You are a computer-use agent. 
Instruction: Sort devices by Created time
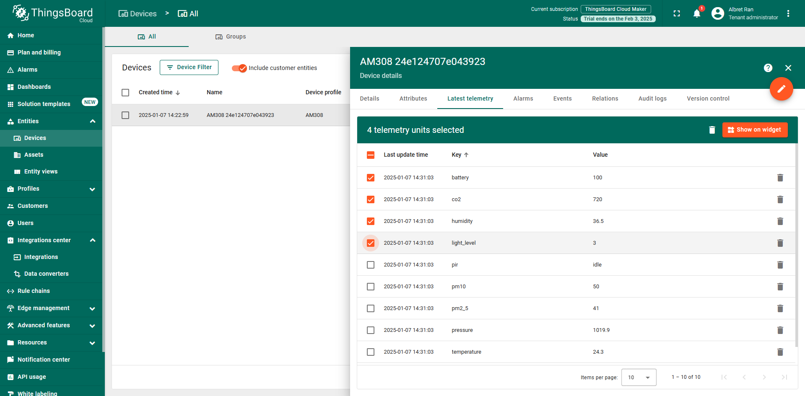(x=159, y=93)
